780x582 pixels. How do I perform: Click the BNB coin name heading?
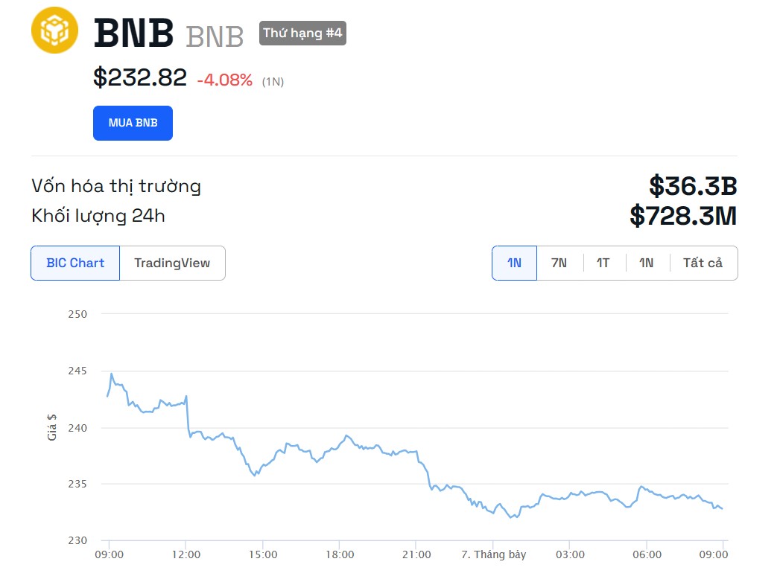click(134, 33)
